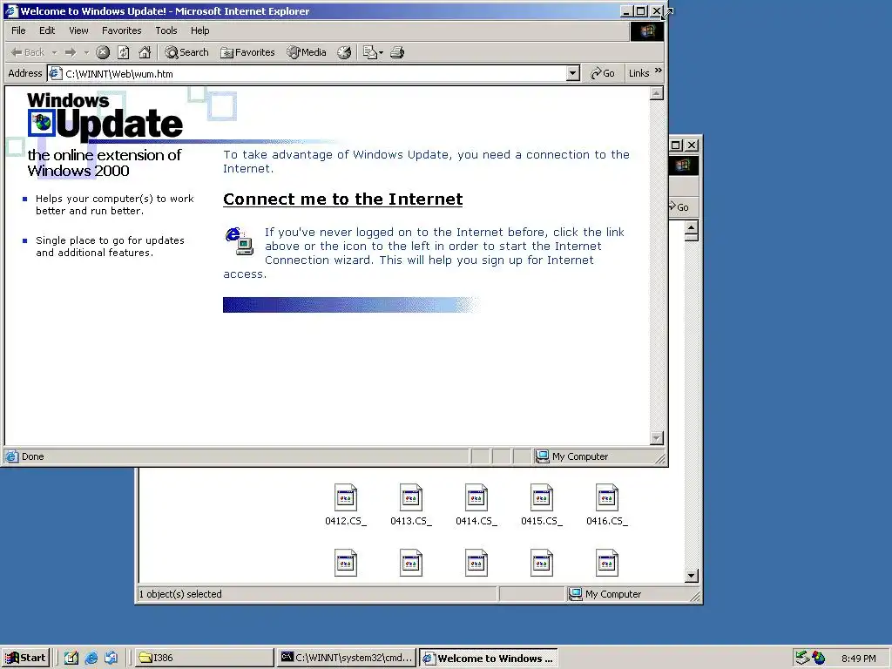Open the View menu

click(x=78, y=30)
